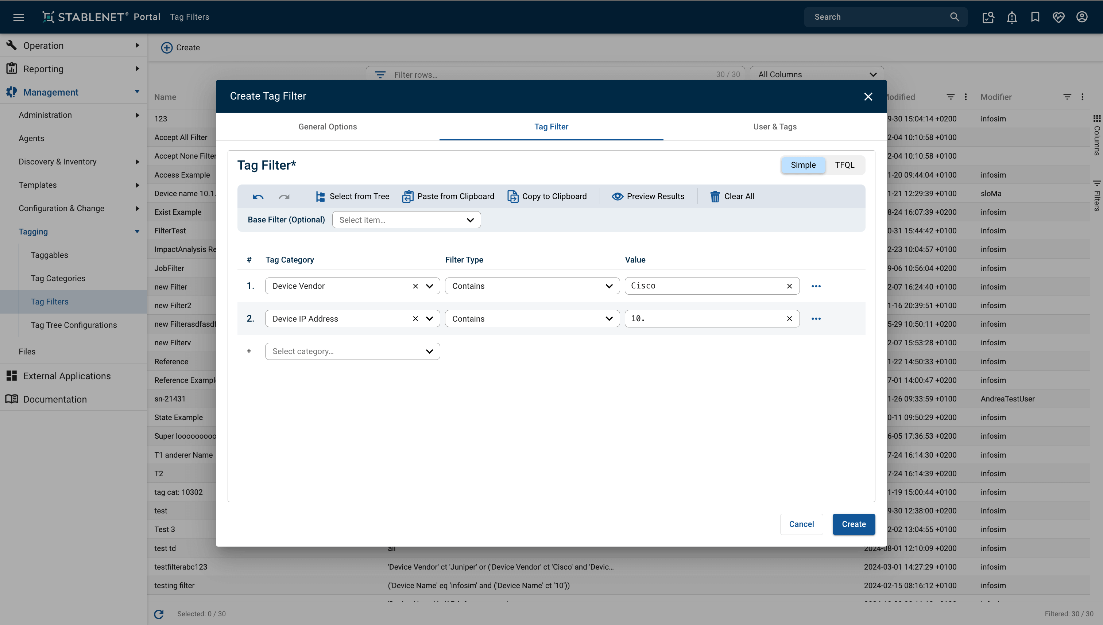Open External Applications in sidebar
This screenshot has height=625, width=1103.
tap(73, 376)
